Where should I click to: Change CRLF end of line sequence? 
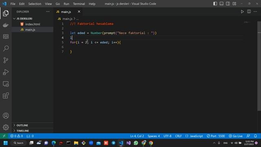tap(178, 136)
